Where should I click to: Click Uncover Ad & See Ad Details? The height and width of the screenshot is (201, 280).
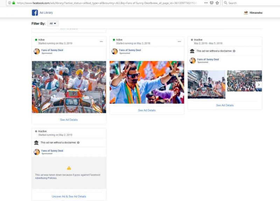coord(69,196)
